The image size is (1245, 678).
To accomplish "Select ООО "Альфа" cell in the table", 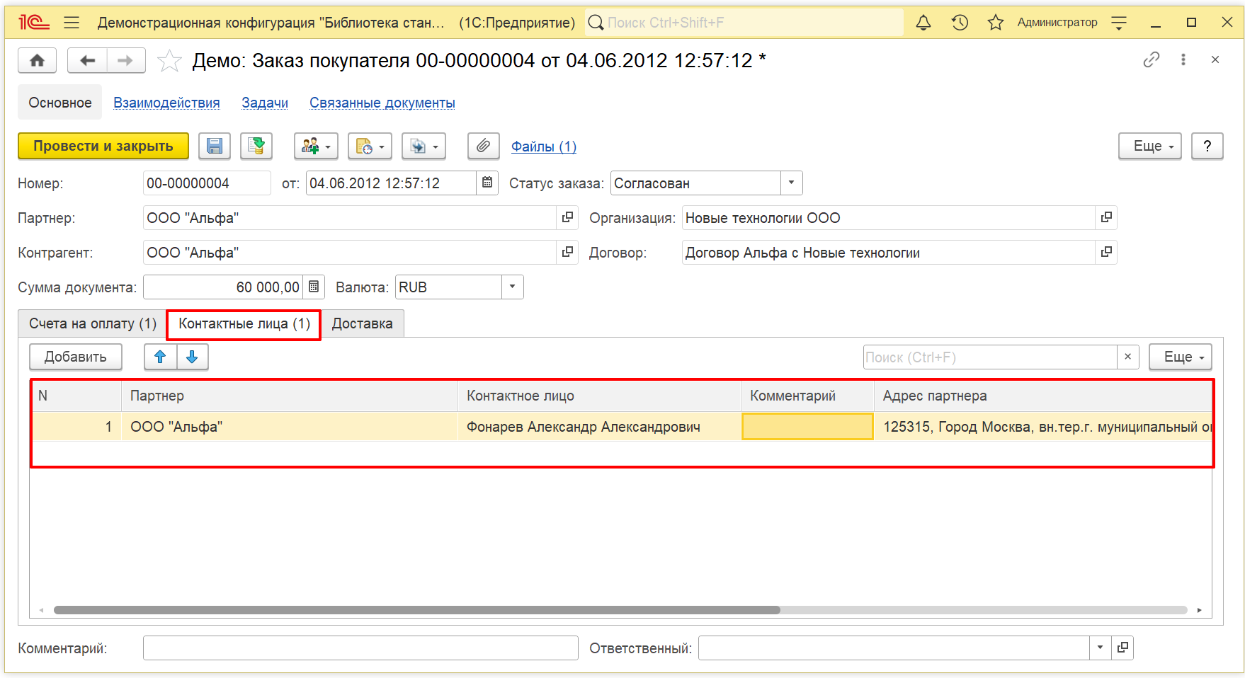I will click(x=290, y=427).
